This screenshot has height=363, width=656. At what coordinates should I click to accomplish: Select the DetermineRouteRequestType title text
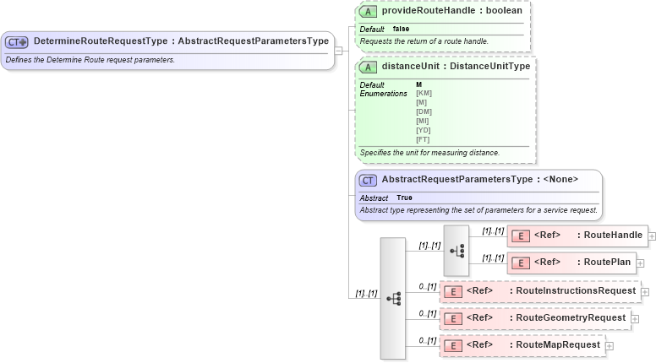tap(181, 41)
